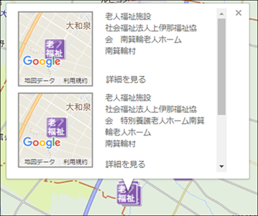Click the scrollbar up arrow
This screenshot has height=216, width=258.
pyautogui.click(x=222, y=14)
